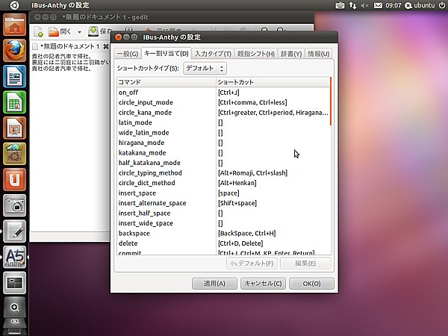Select the circle_kana_mode row
Image resolution: width=448 pixels, height=336 pixels.
(x=223, y=113)
